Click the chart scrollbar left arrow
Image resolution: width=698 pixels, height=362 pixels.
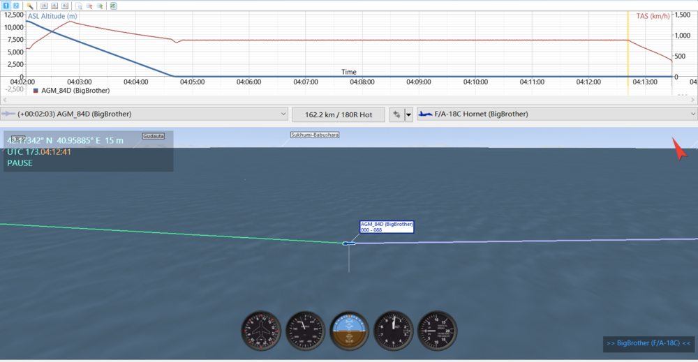click(x=4, y=100)
